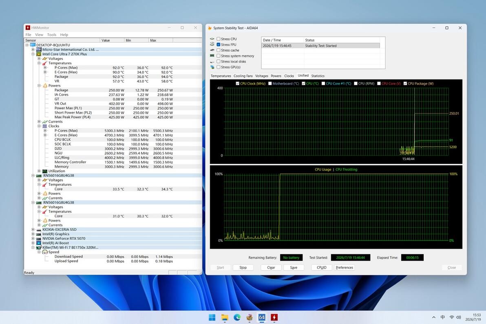
Task: Open AIDA64 Preferences
Action: tap(345, 268)
